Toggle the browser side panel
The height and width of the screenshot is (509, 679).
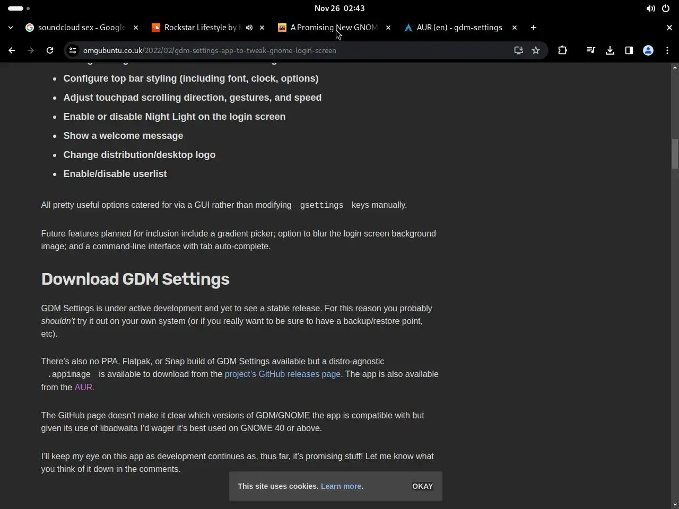tap(629, 50)
